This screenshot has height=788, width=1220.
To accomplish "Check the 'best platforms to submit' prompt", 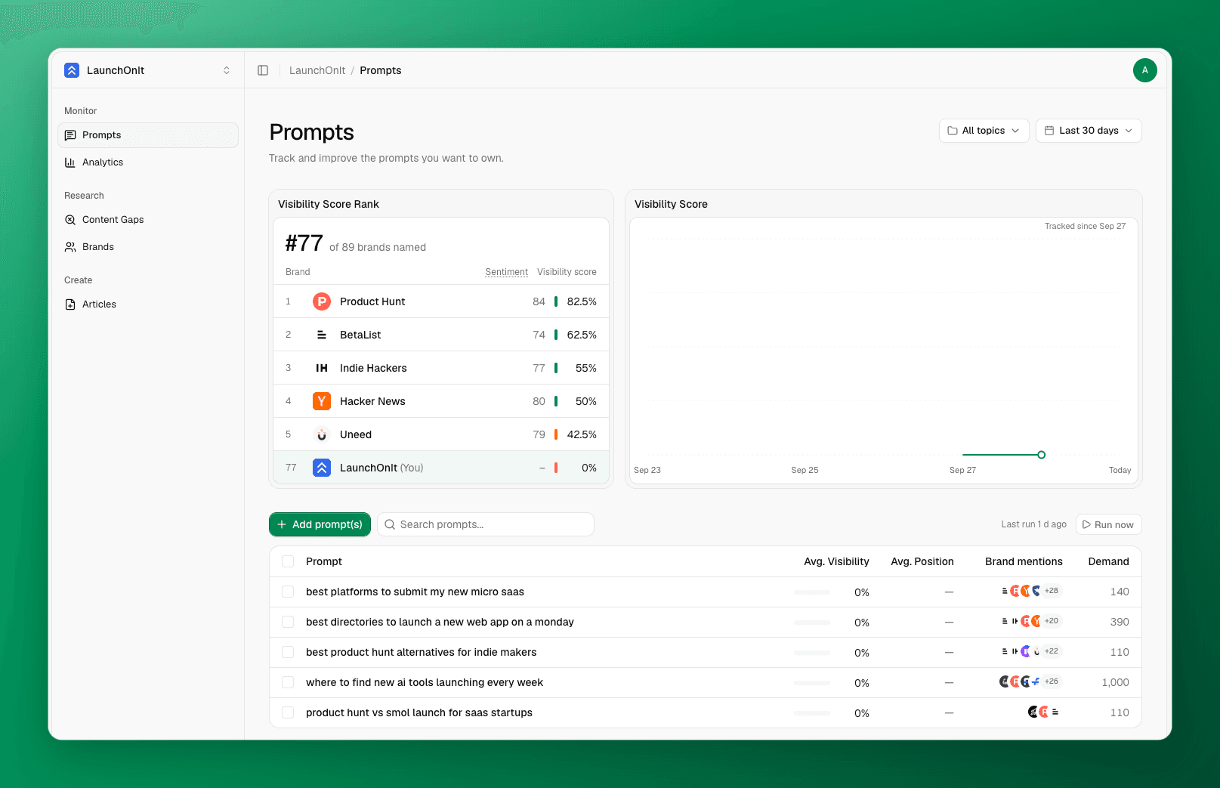I will 288,592.
